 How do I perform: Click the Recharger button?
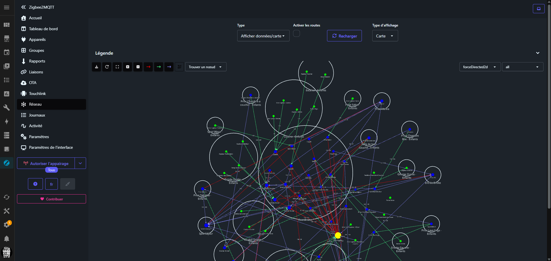click(344, 36)
